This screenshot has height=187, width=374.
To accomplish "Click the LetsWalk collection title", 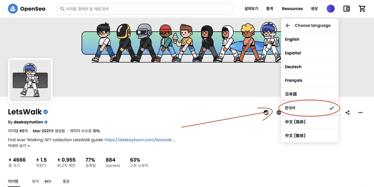I will tap(25, 112).
